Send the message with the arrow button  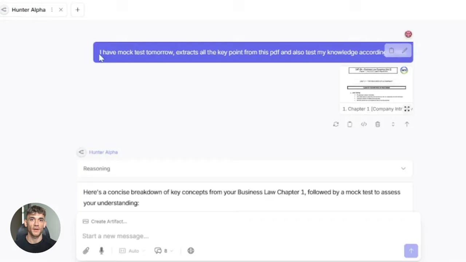click(x=411, y=251)
